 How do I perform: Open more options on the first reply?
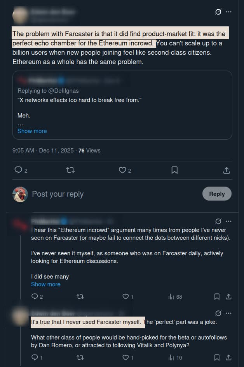(228, 221)
